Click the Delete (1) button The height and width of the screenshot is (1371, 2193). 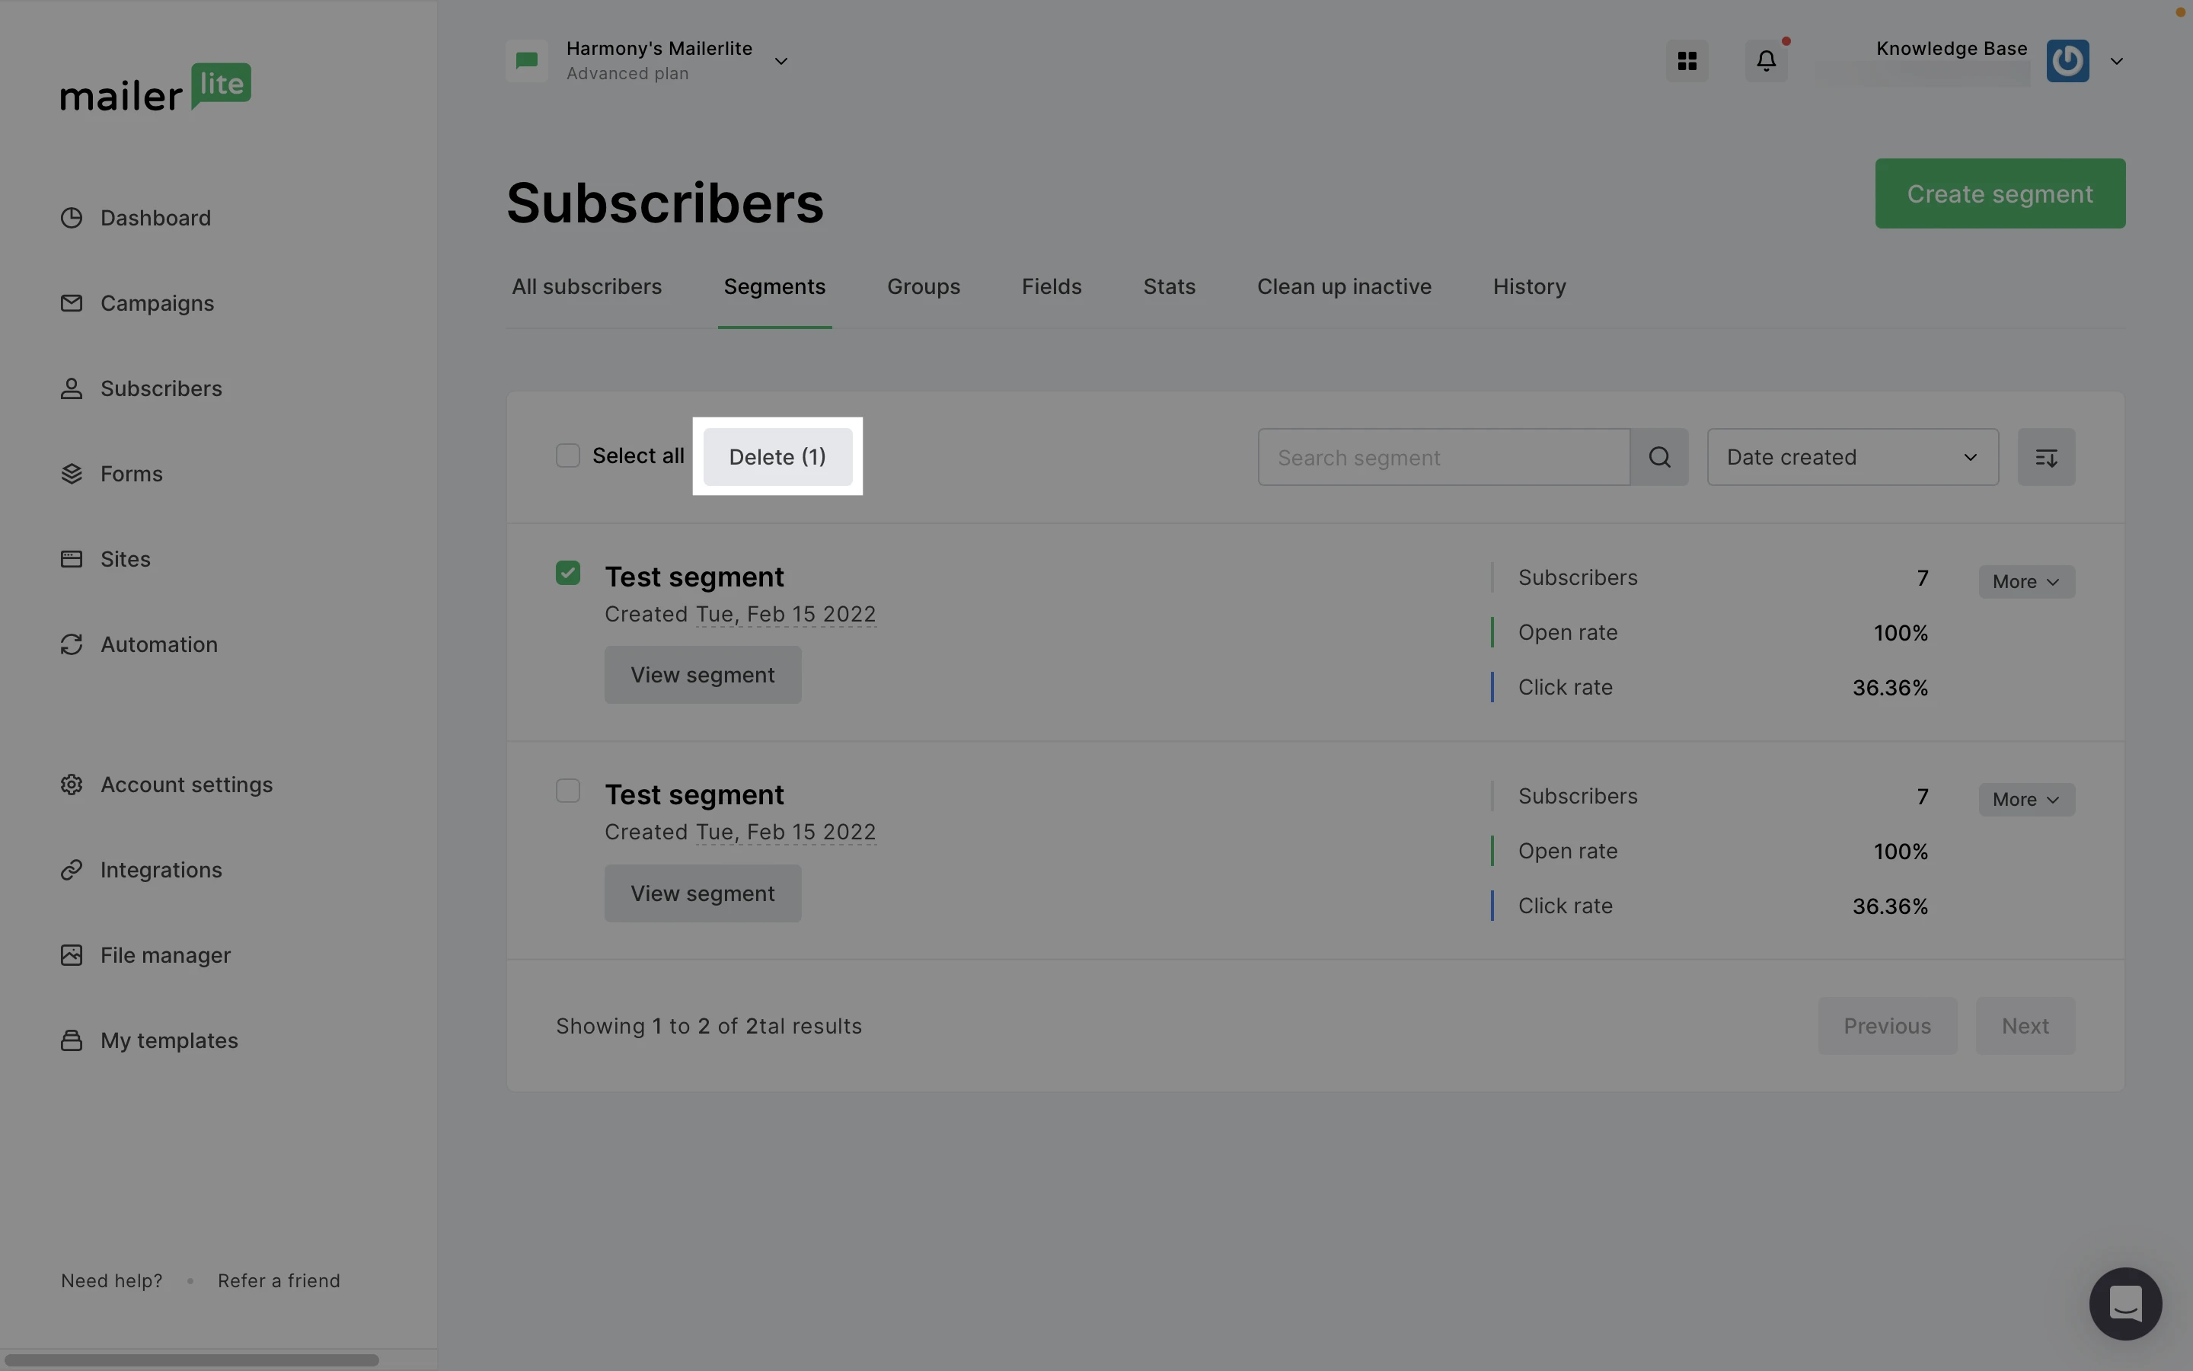tap(777, 457)
